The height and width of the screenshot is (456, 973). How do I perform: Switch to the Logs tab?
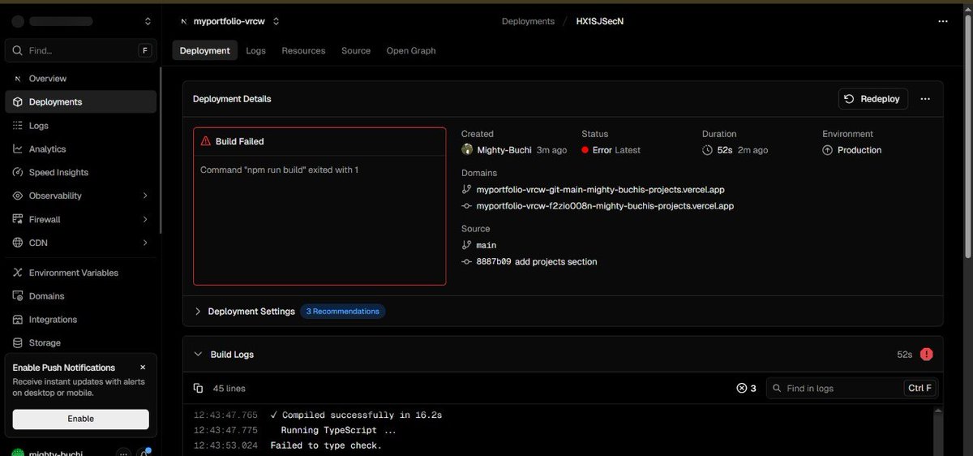tap(255, 50)
